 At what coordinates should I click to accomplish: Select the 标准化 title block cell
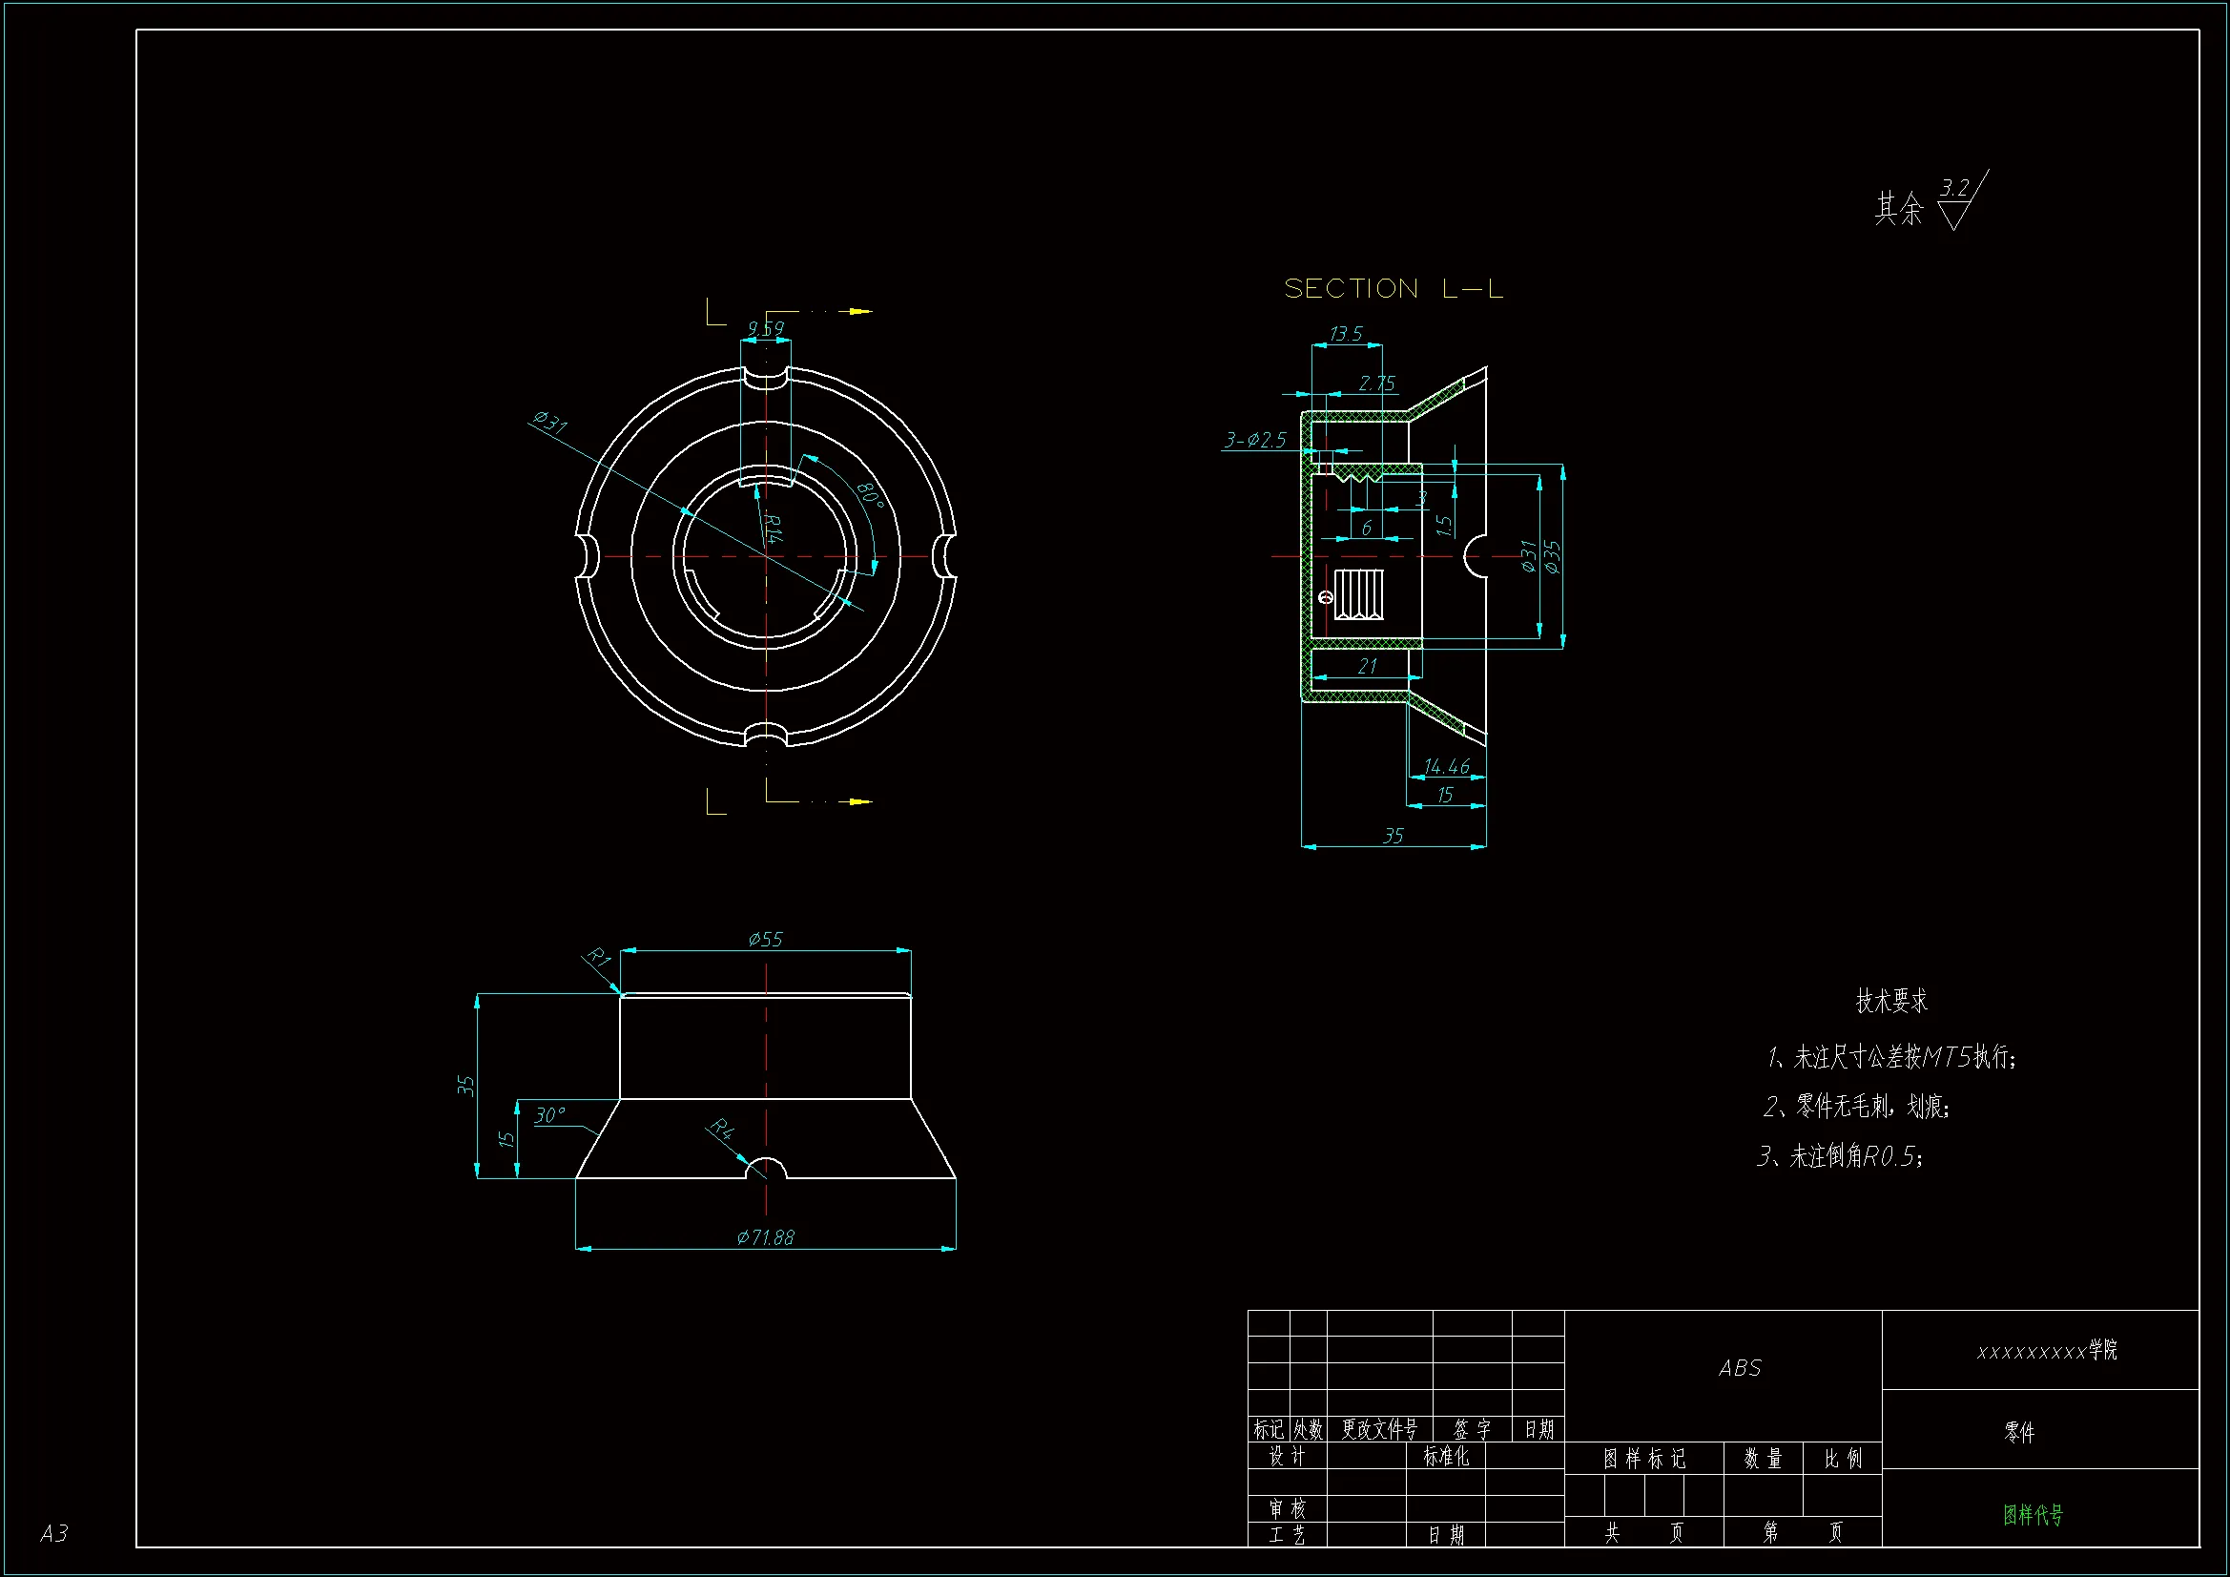pos(1445,1456)
